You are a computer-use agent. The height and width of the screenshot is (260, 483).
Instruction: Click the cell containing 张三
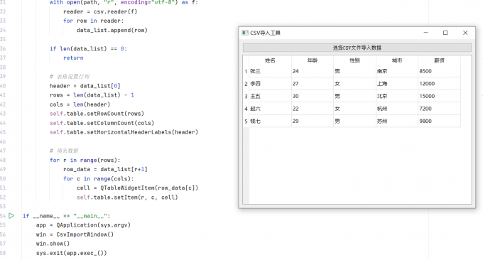(x=270, y=71)
